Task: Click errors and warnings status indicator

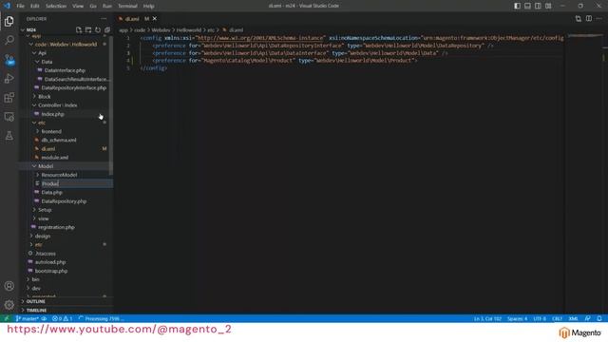Action: point(63,318)
